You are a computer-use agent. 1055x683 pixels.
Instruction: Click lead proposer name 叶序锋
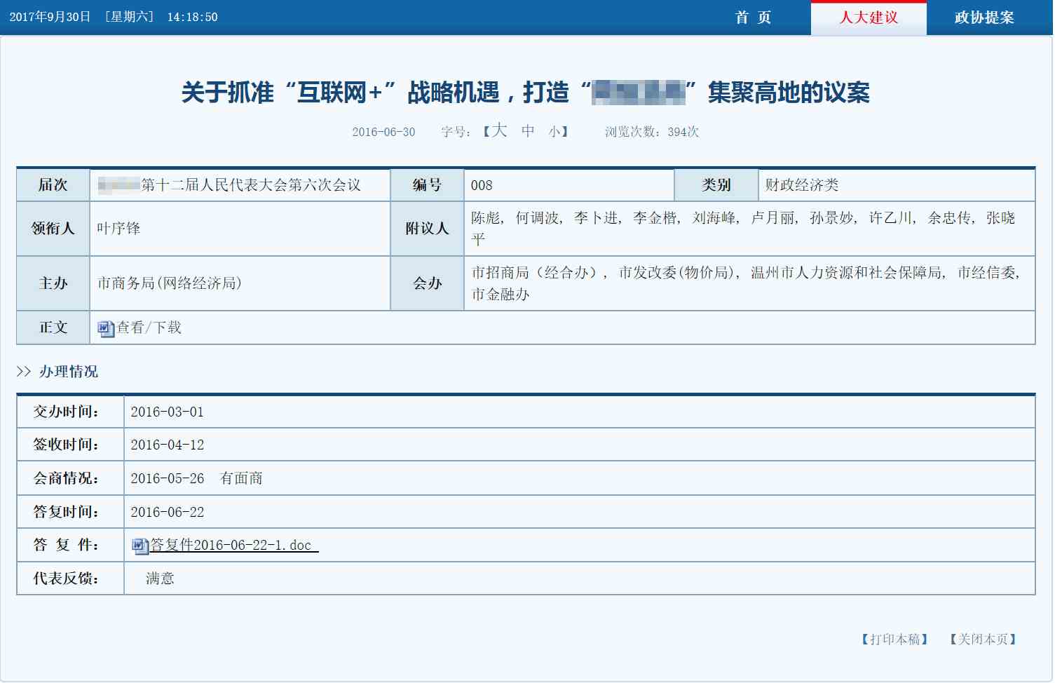click(x=118, y=229)
